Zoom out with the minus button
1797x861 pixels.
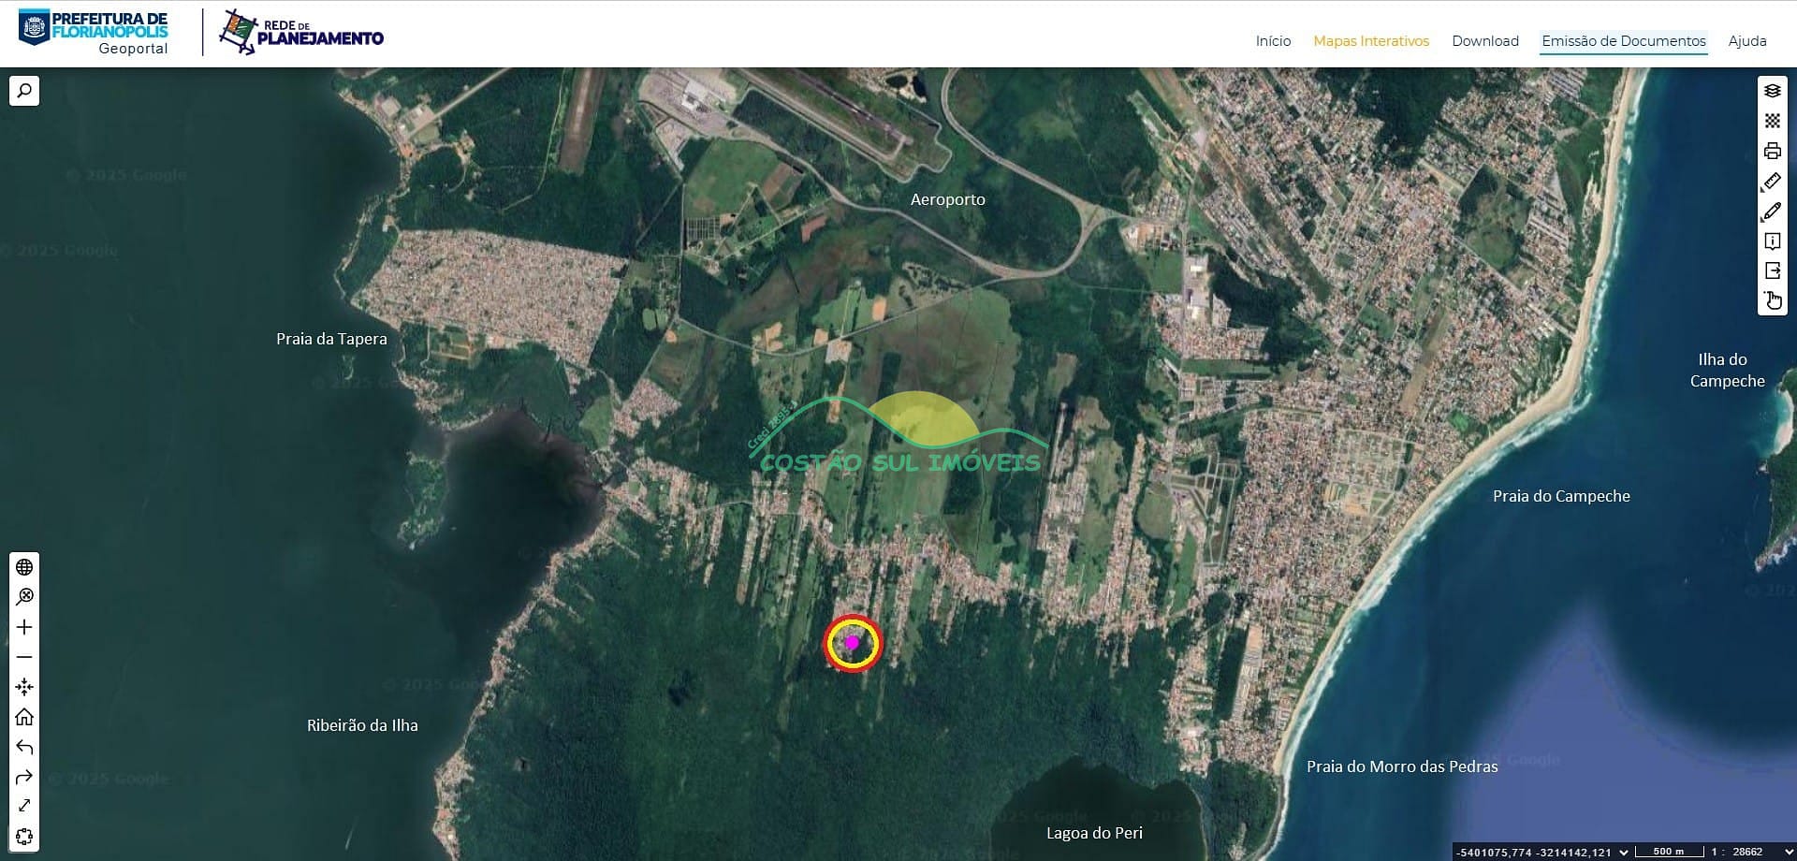24,657
